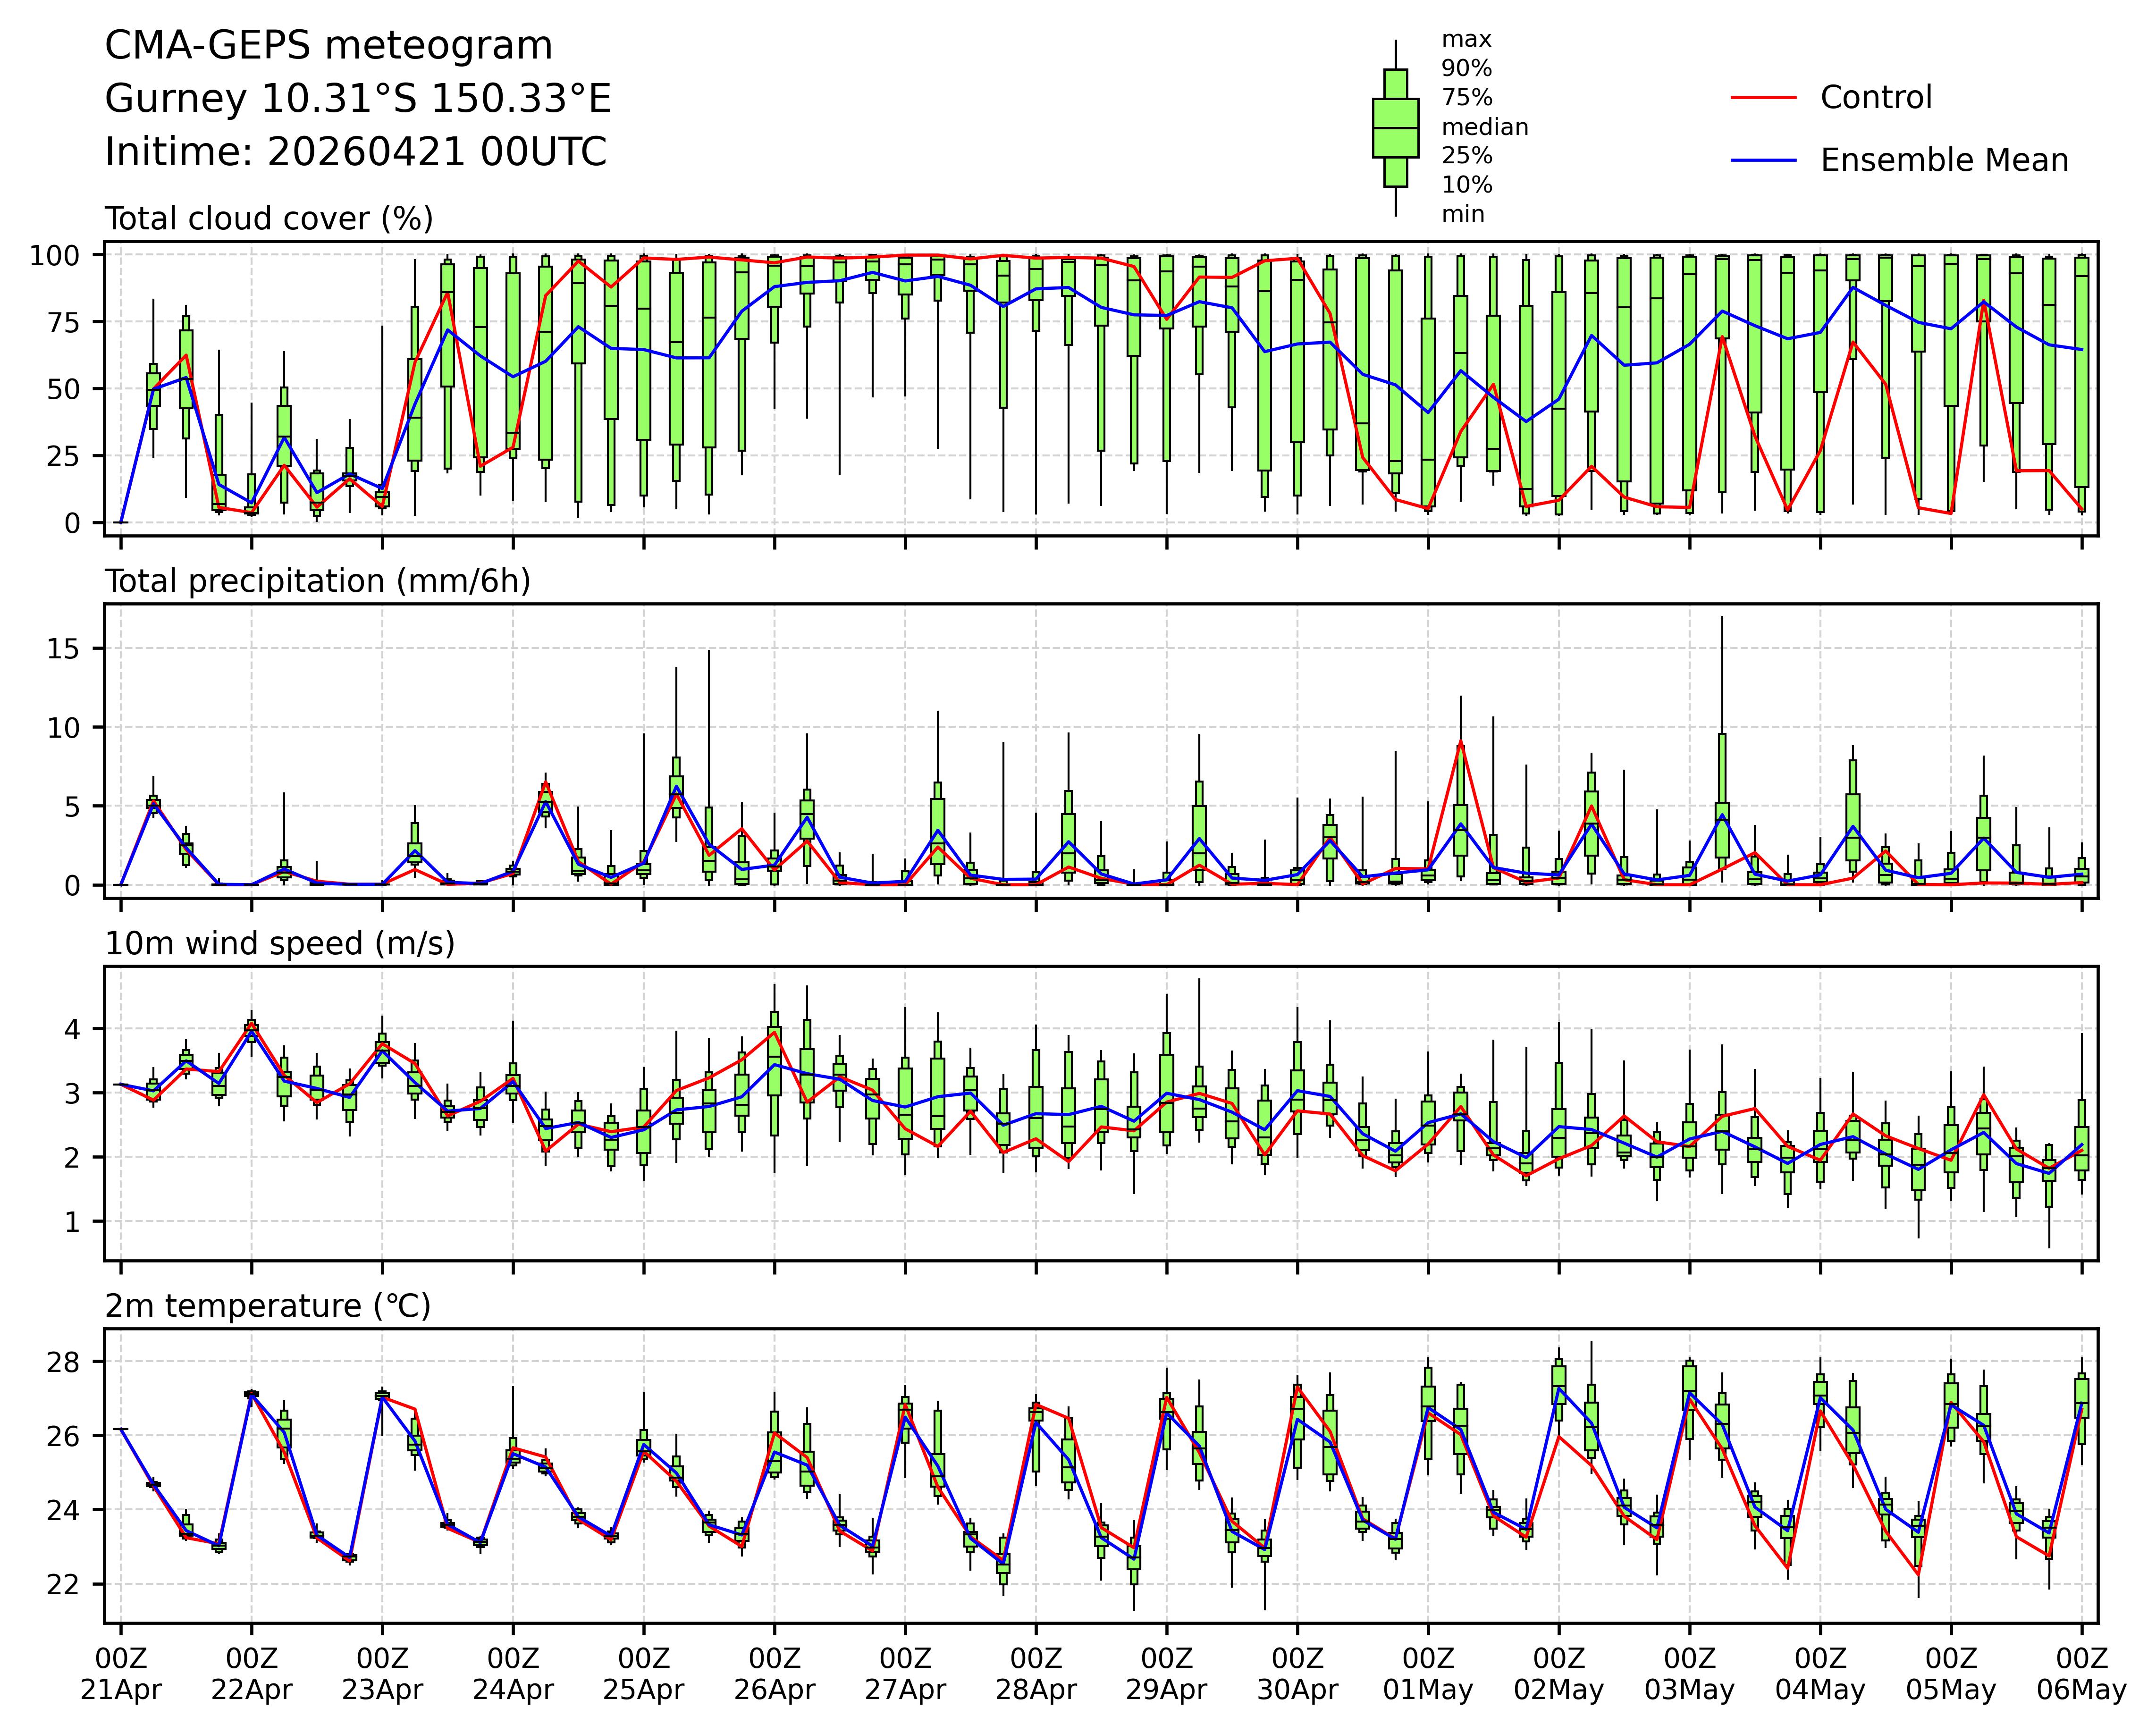Click the 2m temperature panel title
The height and width of the screenshot is (1733, 2156).
[x=267, y=1306]
